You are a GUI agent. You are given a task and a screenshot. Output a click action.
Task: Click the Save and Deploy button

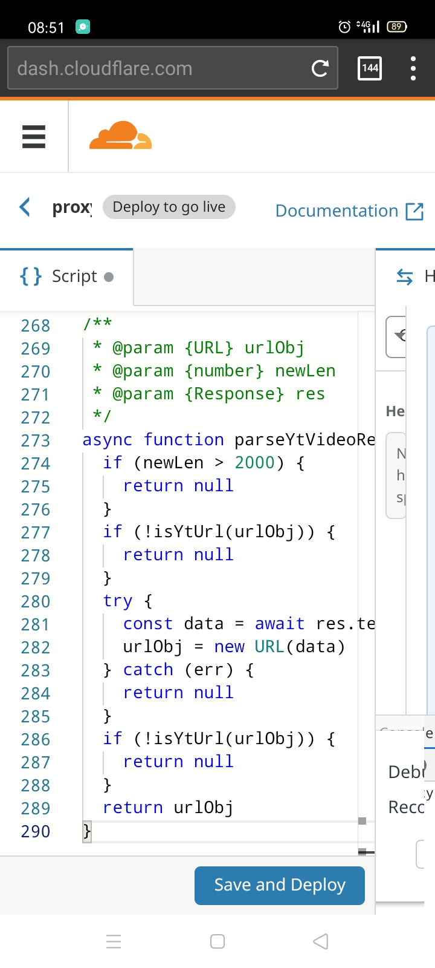pyautogui.click(x=279, y=885)
